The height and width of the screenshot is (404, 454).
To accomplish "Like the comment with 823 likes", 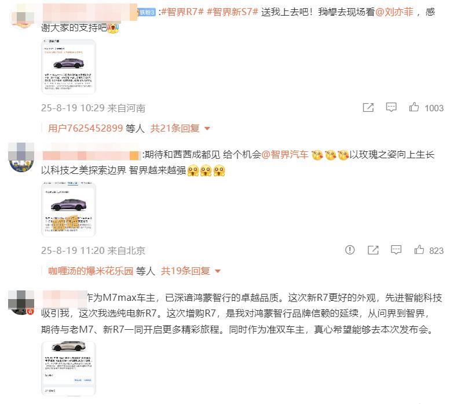I will (x=419, y=249).
